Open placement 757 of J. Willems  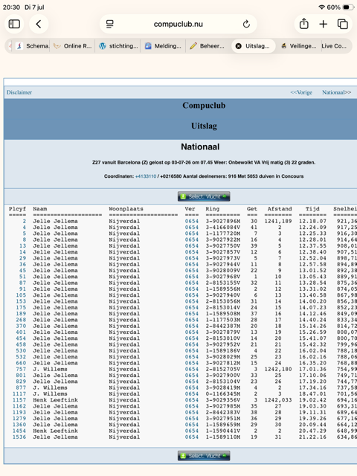[21, 369]
